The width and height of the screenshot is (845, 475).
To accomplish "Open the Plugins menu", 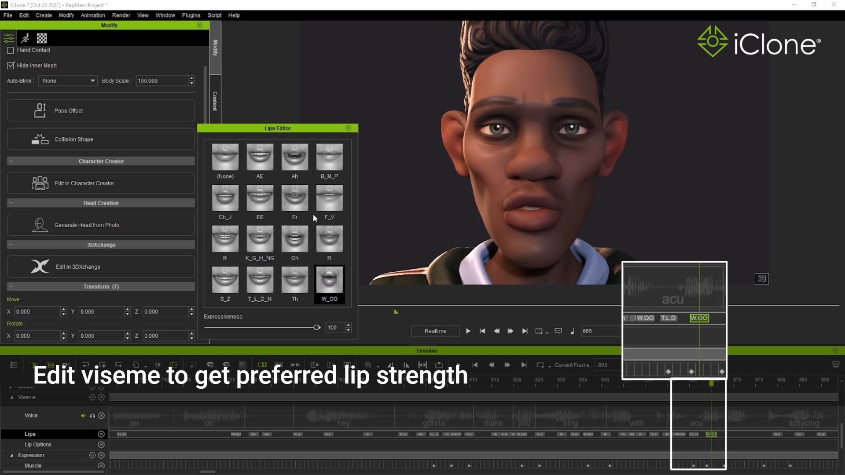I will (191, 15).
